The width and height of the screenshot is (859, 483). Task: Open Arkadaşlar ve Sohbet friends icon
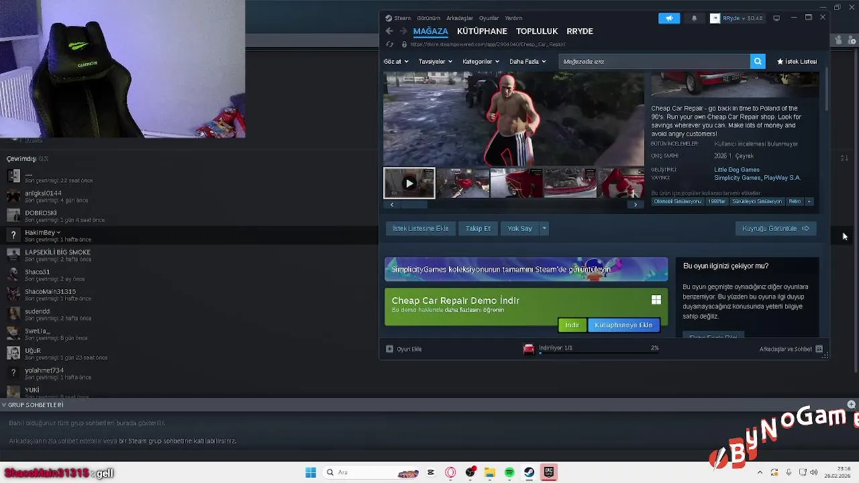(x=819, y=349)
